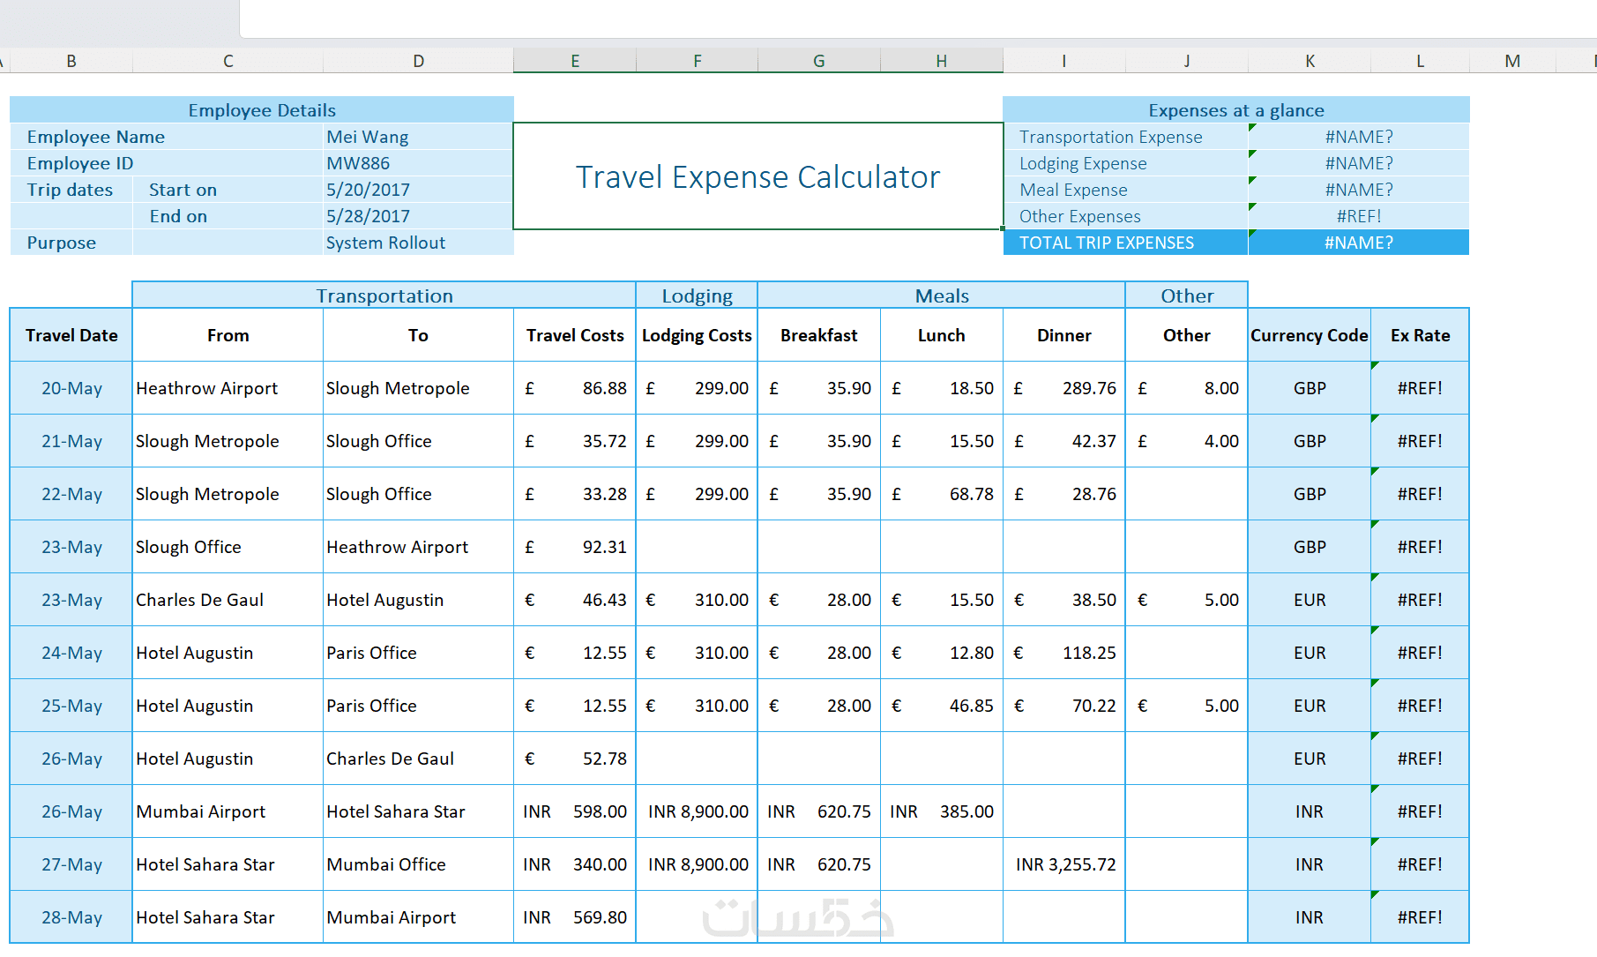Viewport: 1597px width, 957px height.
Task: Click the "Employee Details" header cell
Action: (x=262, y=110)
